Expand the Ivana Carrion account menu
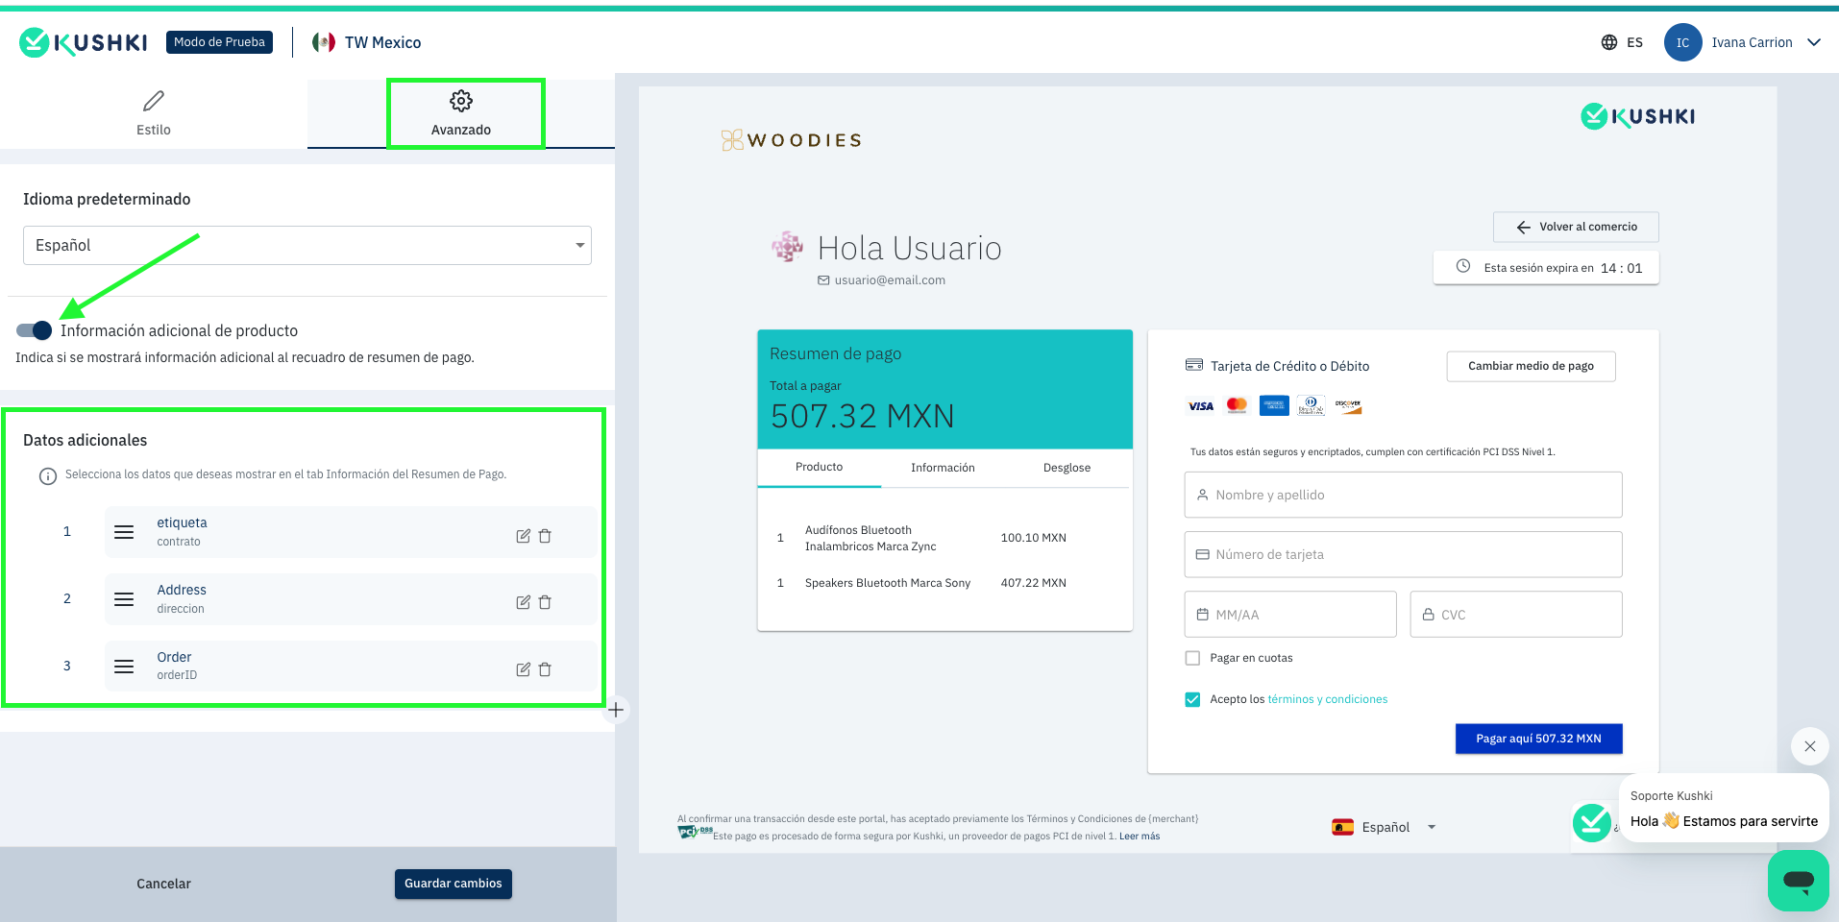This screenshot has height=922, width=1839. pyautogui.click(x=1814, y=42)
